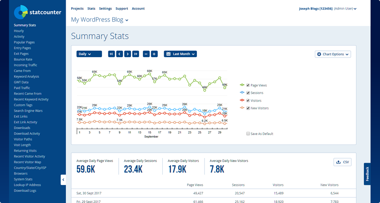The height and width of the screenshot is (203, 380).
Task: Download data with the CSV button
Action: (342, 162)
